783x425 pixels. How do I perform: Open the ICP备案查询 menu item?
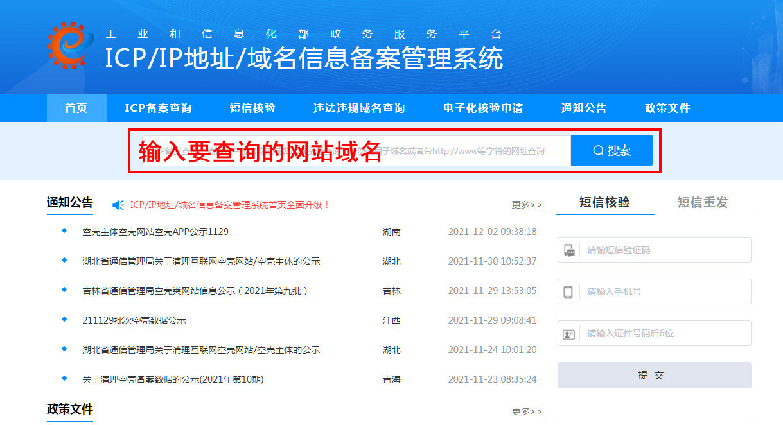158,108
